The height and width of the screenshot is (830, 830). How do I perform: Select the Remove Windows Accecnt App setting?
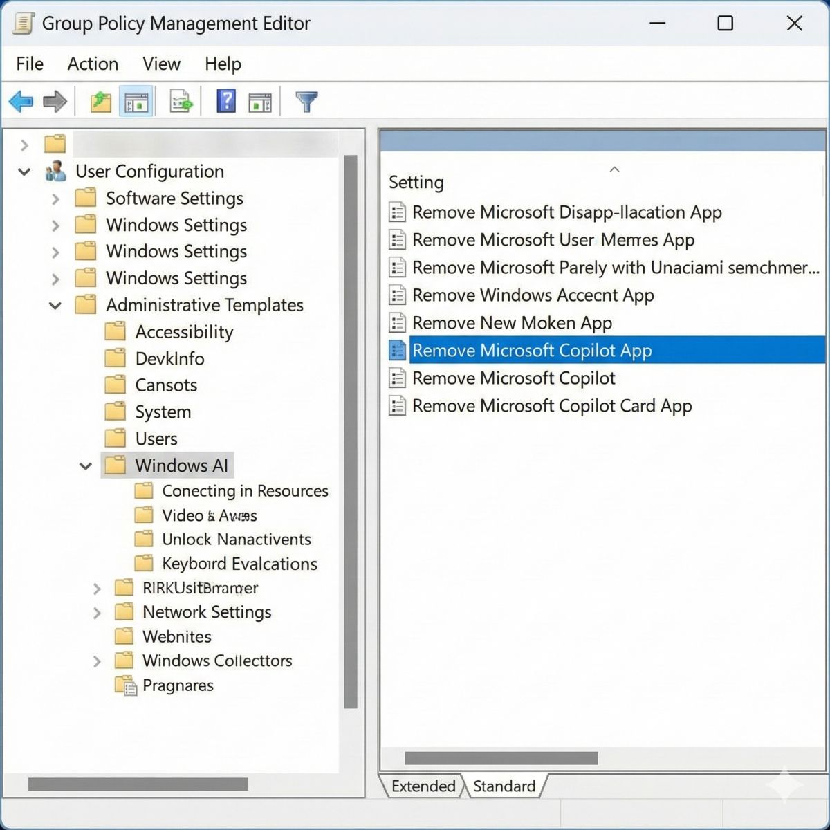click(x=533, y=295)
